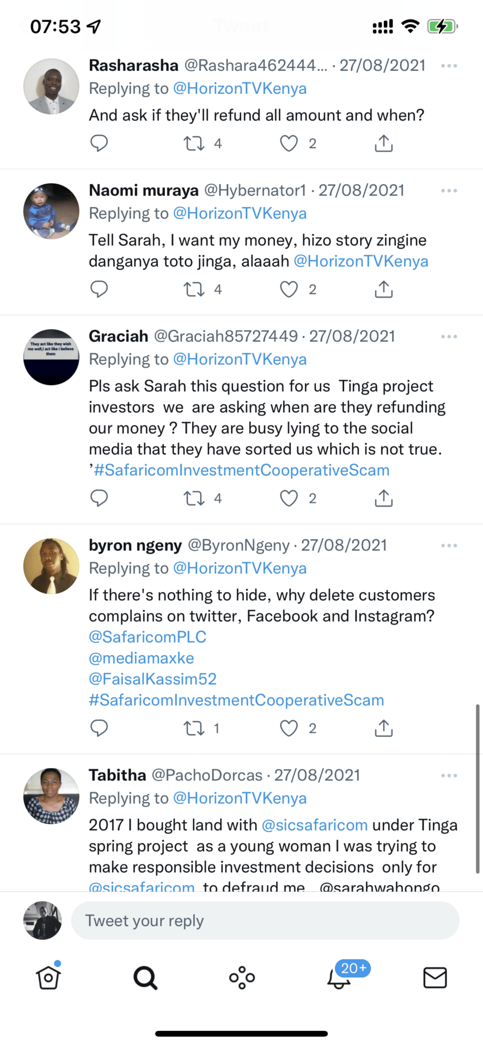Open #SafaricomInvestmentCooperativeScam hashtag in Graciah's tweet
This screenshot has width=483, height=1046.
click(x=241, y=470)
